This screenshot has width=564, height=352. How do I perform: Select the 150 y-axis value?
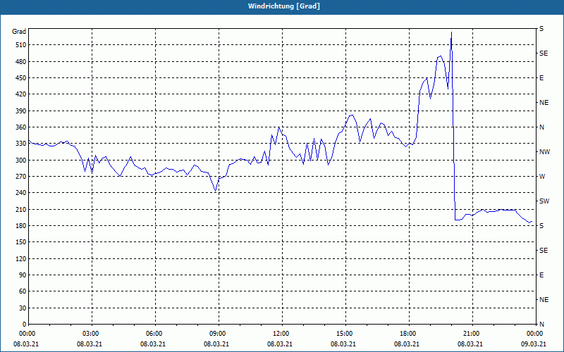click(21, 242)
